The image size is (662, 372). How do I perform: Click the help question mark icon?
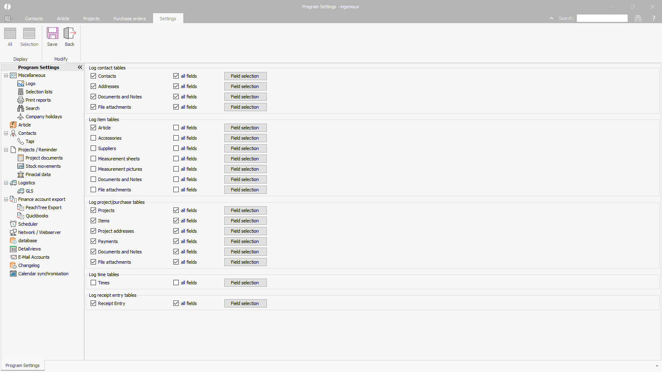coord(654,18)
